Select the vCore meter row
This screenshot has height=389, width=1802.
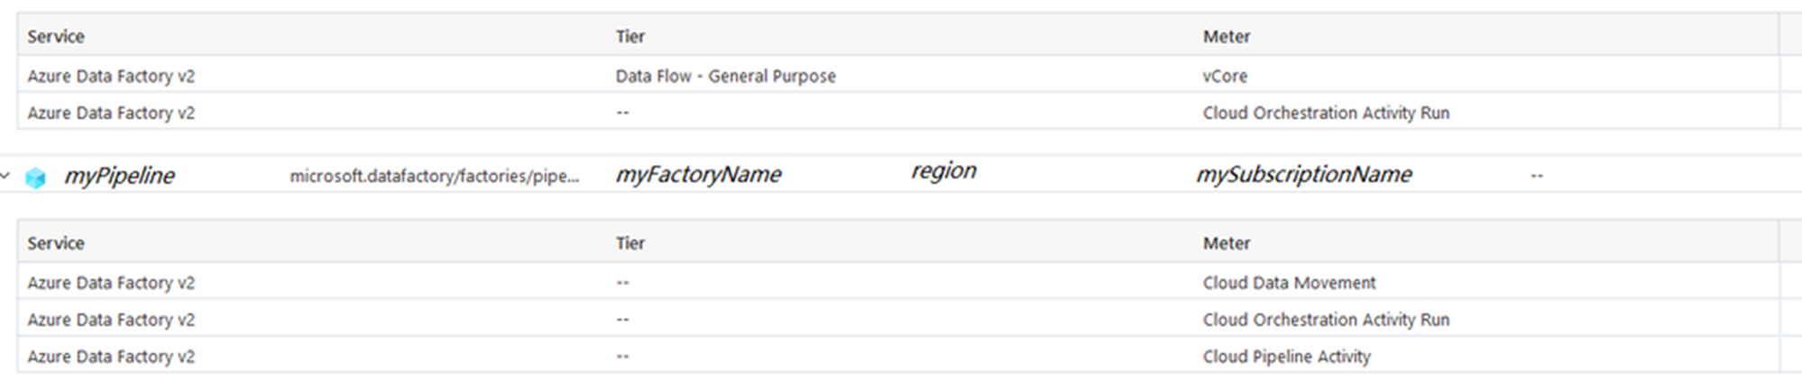click(898, 76)
